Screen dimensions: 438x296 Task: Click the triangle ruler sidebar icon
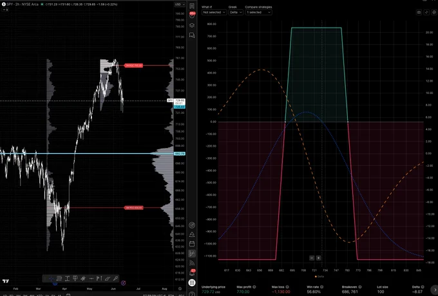[192, 234]
